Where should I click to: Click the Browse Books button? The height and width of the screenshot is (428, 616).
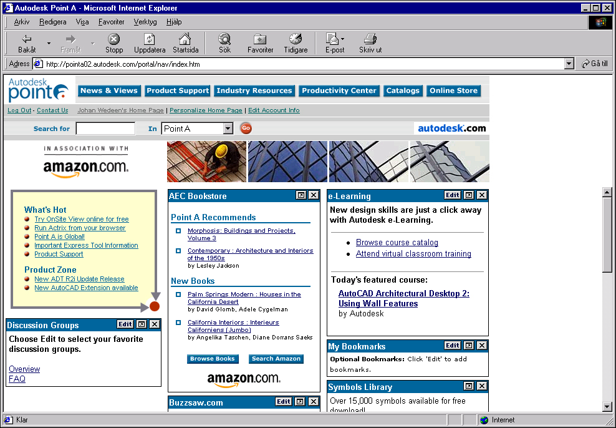tap(213, 359)
